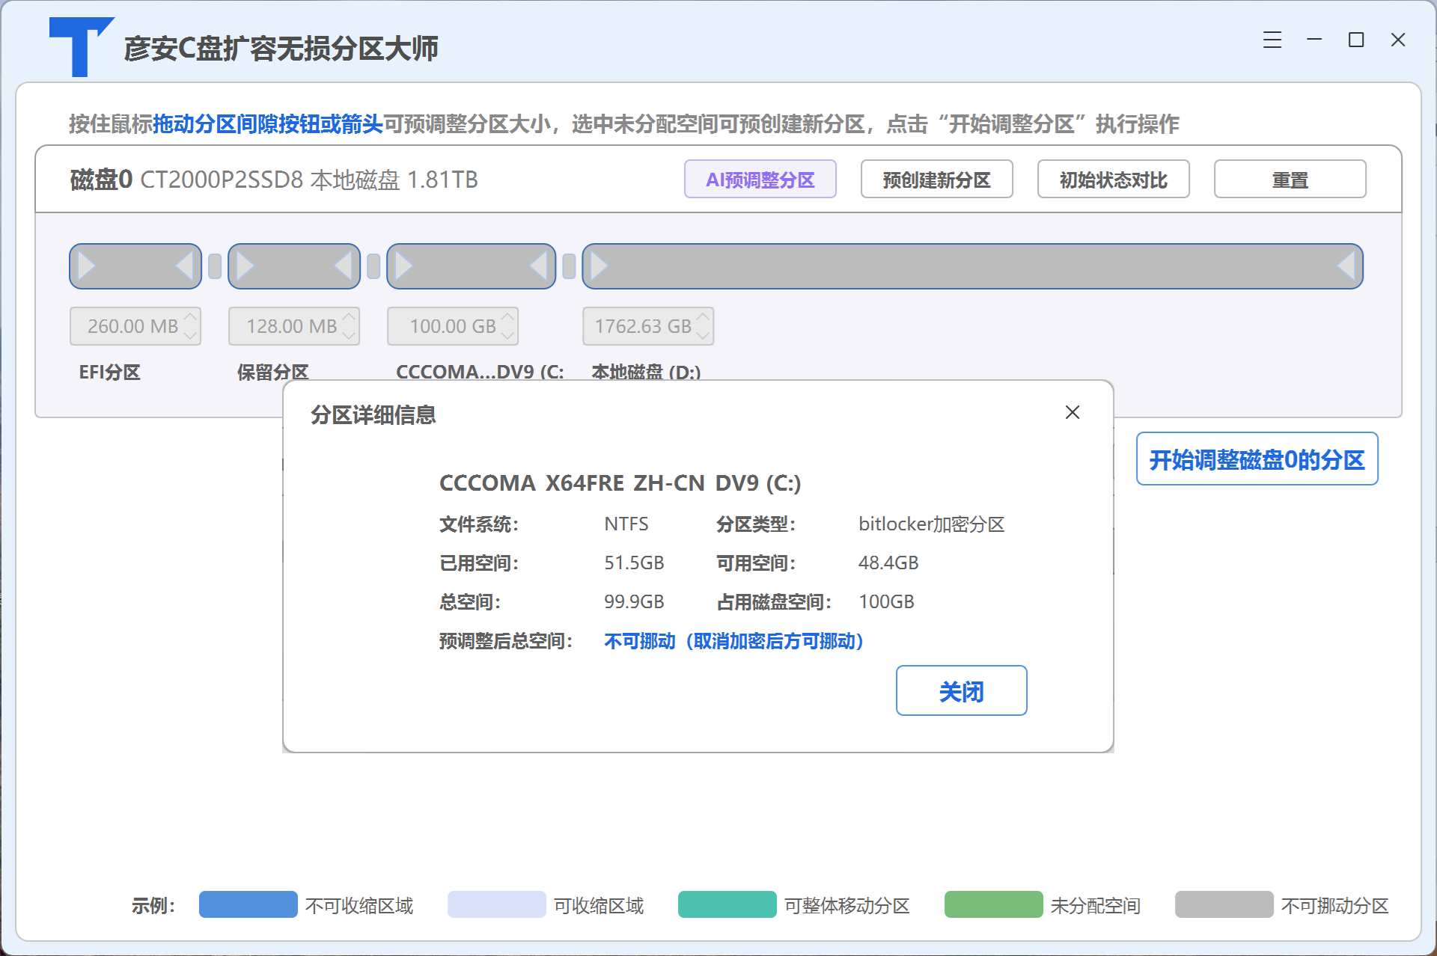Click disk header 磁盘0 CT2000P2SSD8 本地磁盘 1.81TB
Image resolution: width=1437 pixels, height=956 pixels.
[x=274, y=180]
